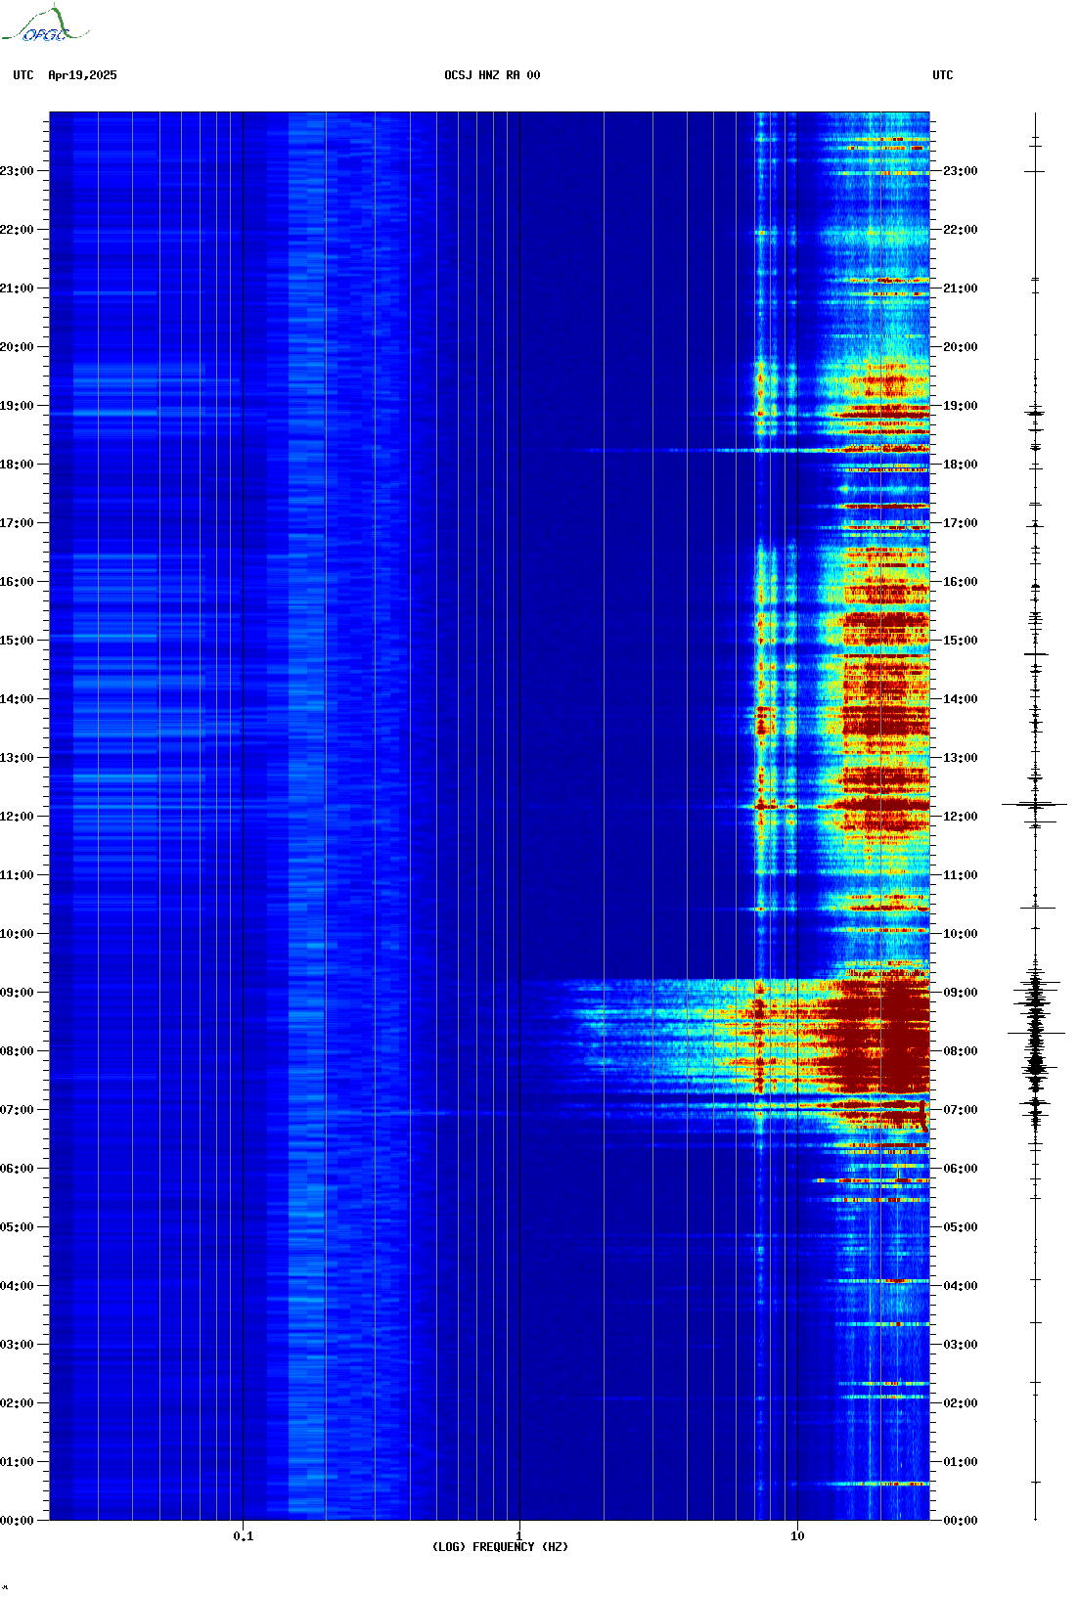Click the left 11:00 time label

(x=17, y=875)
